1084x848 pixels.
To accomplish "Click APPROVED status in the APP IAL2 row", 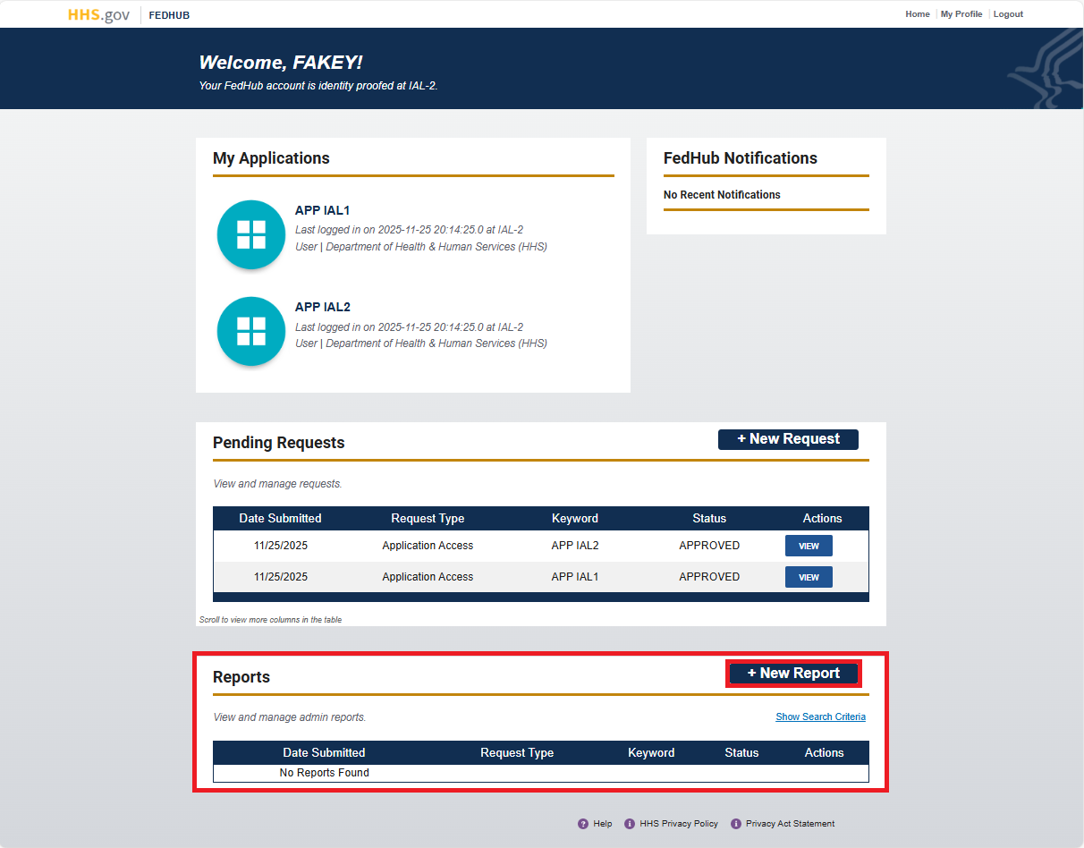I will tap(709, 546).
